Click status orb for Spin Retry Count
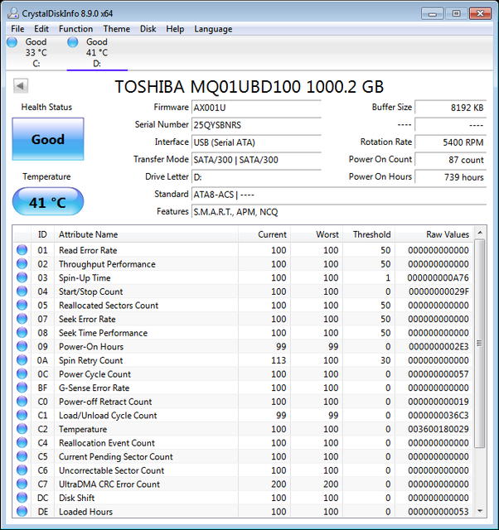 22,360
